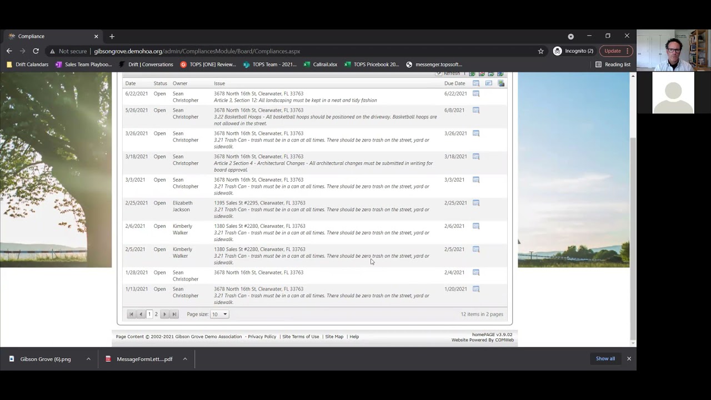Expand options for Gibson Grove (6).png download

click(88, 359)
